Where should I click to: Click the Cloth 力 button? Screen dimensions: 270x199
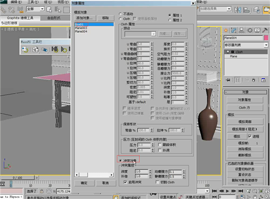pos(245,108)
